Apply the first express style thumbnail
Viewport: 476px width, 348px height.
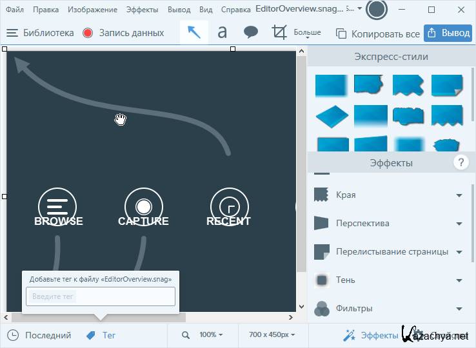pos(331,85)
